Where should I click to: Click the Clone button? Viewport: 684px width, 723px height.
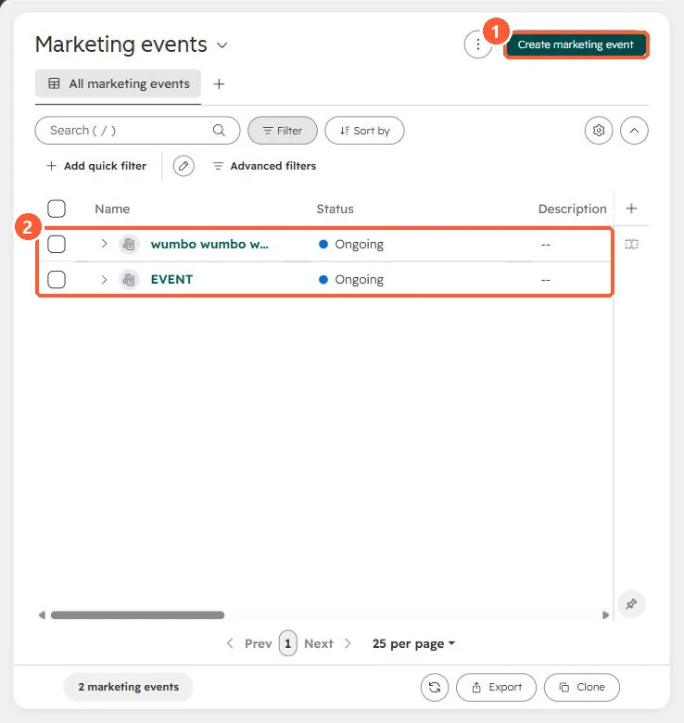[x=582, y=687]
